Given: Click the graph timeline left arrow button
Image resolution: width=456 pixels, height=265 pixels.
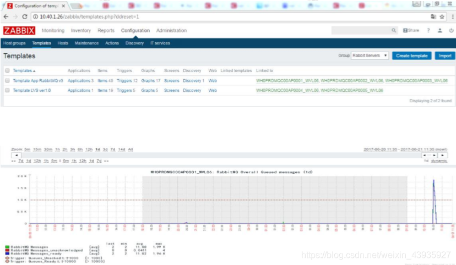Looking at the screenshot, I should pyautogui.click(x=15, y=155).
